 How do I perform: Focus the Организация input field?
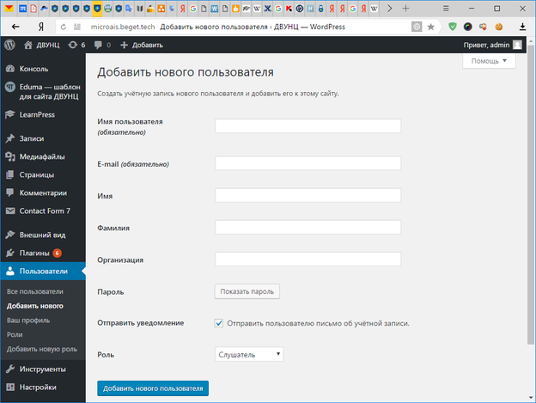coord(308,260)
